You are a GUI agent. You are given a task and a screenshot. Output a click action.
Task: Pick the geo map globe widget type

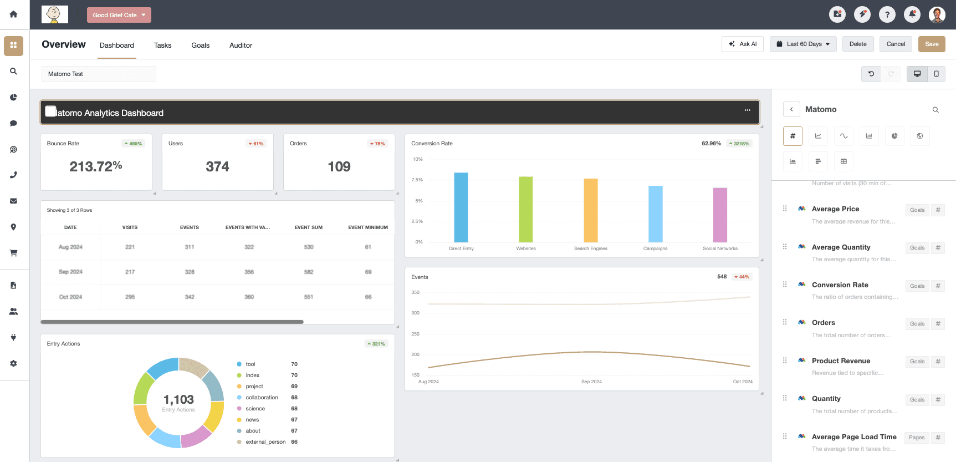919,136
